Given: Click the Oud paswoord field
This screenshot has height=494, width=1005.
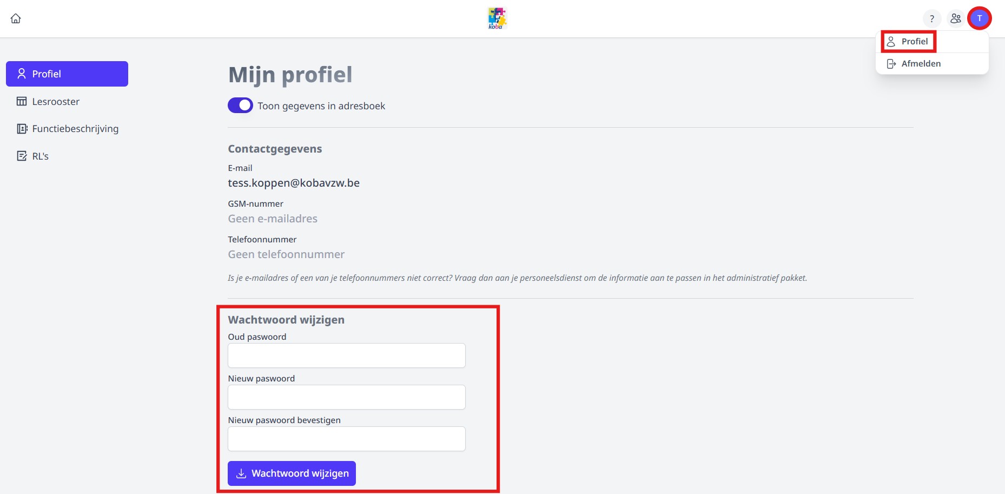Looking at the screenshot, I should 346,355.
